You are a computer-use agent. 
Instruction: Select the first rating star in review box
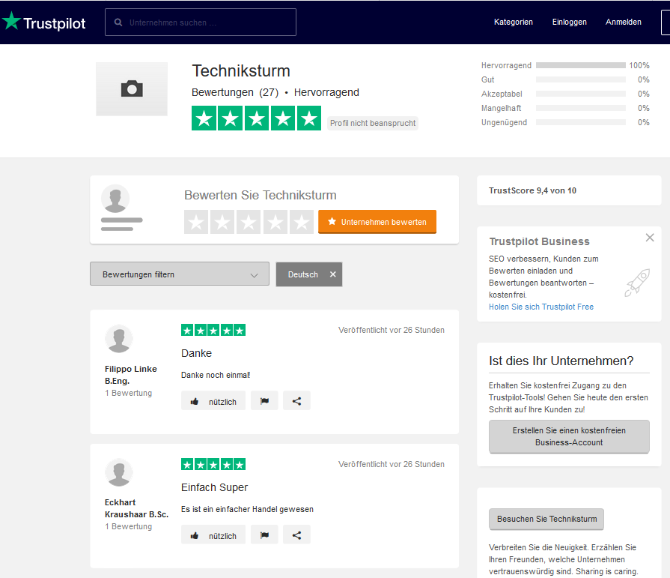(x=196, y=222)
